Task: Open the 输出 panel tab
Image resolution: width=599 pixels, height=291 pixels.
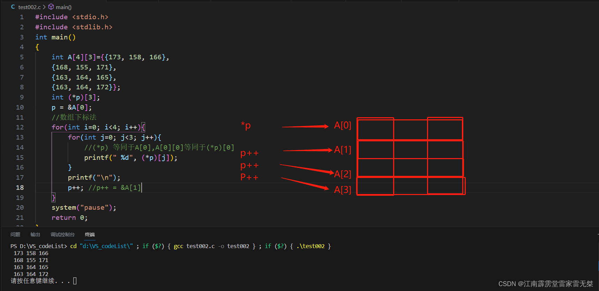Action: [x=35, y=234]
